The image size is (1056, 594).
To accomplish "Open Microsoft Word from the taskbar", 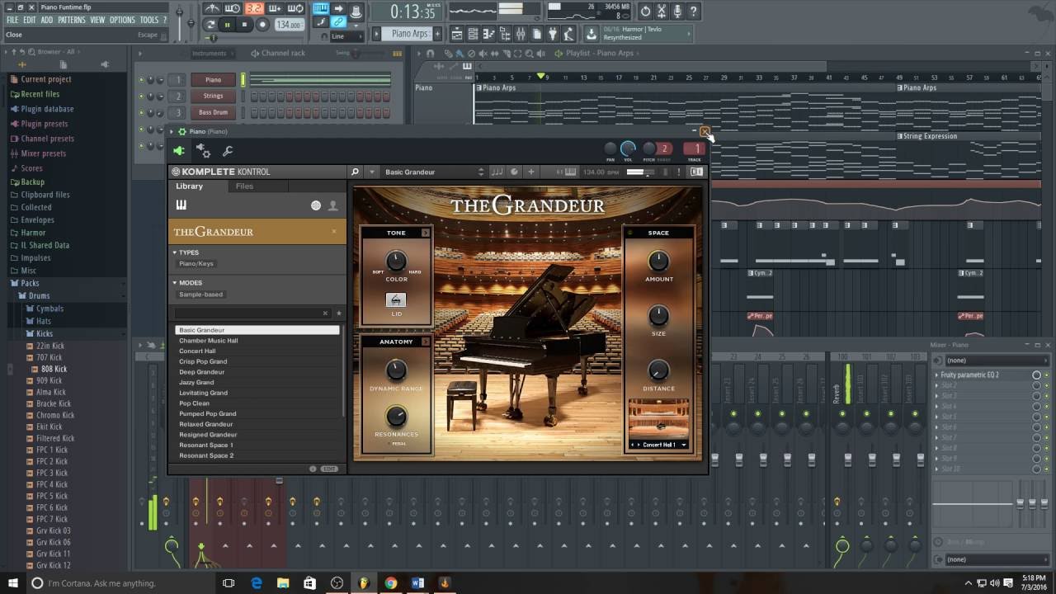I will click(x=417, y=583).
